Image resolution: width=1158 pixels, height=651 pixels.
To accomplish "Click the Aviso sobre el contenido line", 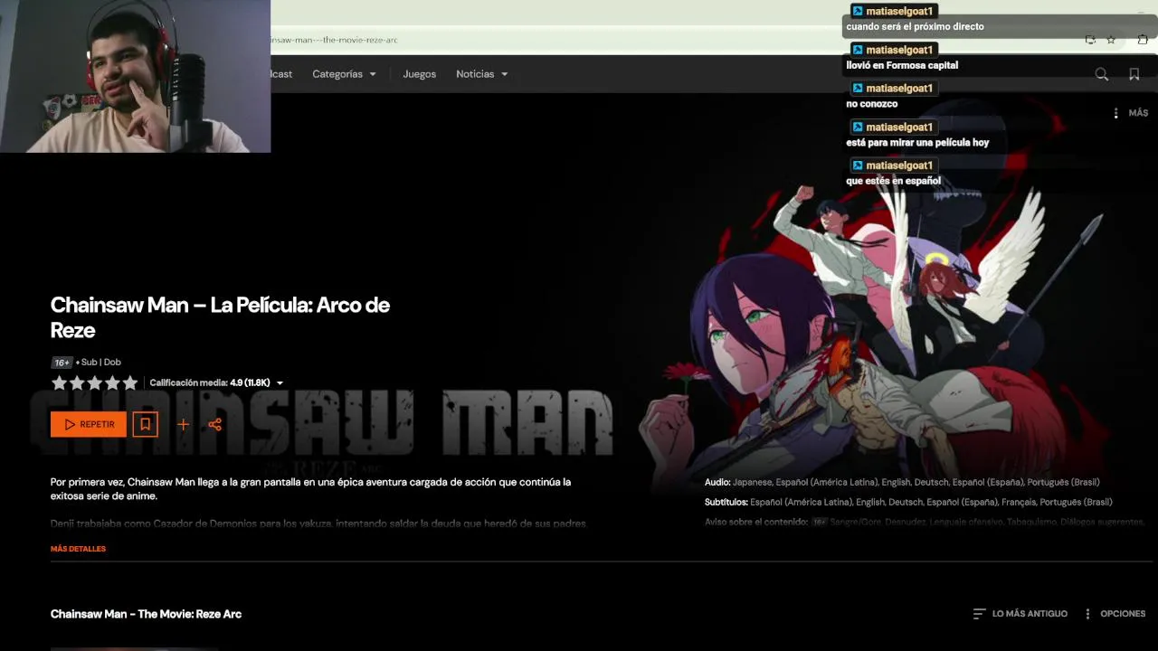I will pyautogui.click(x=925, y=522).
